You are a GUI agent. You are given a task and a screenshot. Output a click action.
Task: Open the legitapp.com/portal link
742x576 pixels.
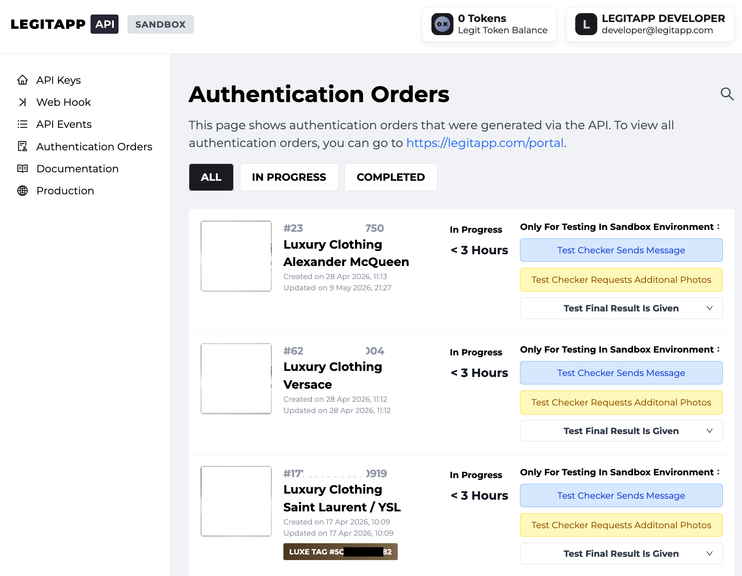coord(485,143)
